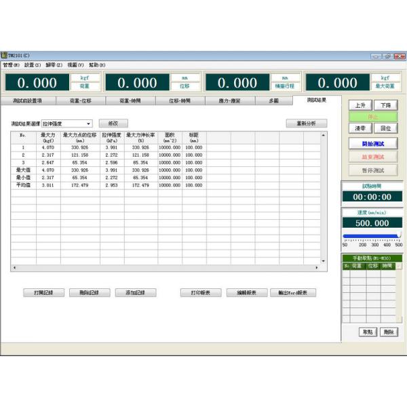Export results with 輸出Word報表 button
407x407 pixels.
click(293, 293)
